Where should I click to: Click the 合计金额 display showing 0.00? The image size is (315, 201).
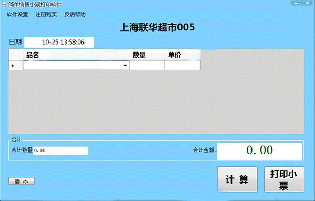click(260, 151)
